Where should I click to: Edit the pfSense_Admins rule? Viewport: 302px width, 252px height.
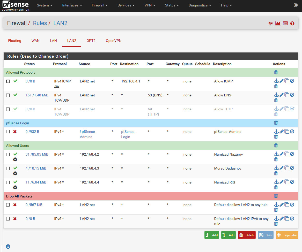coord(282,131)
